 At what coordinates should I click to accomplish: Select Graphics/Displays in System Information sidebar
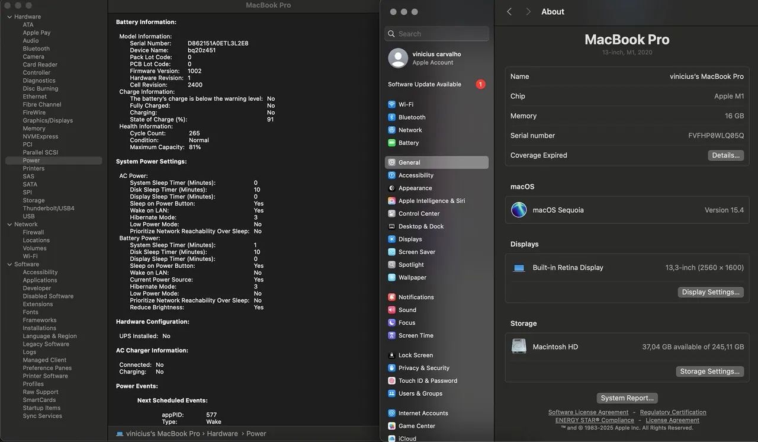[48, 120]
